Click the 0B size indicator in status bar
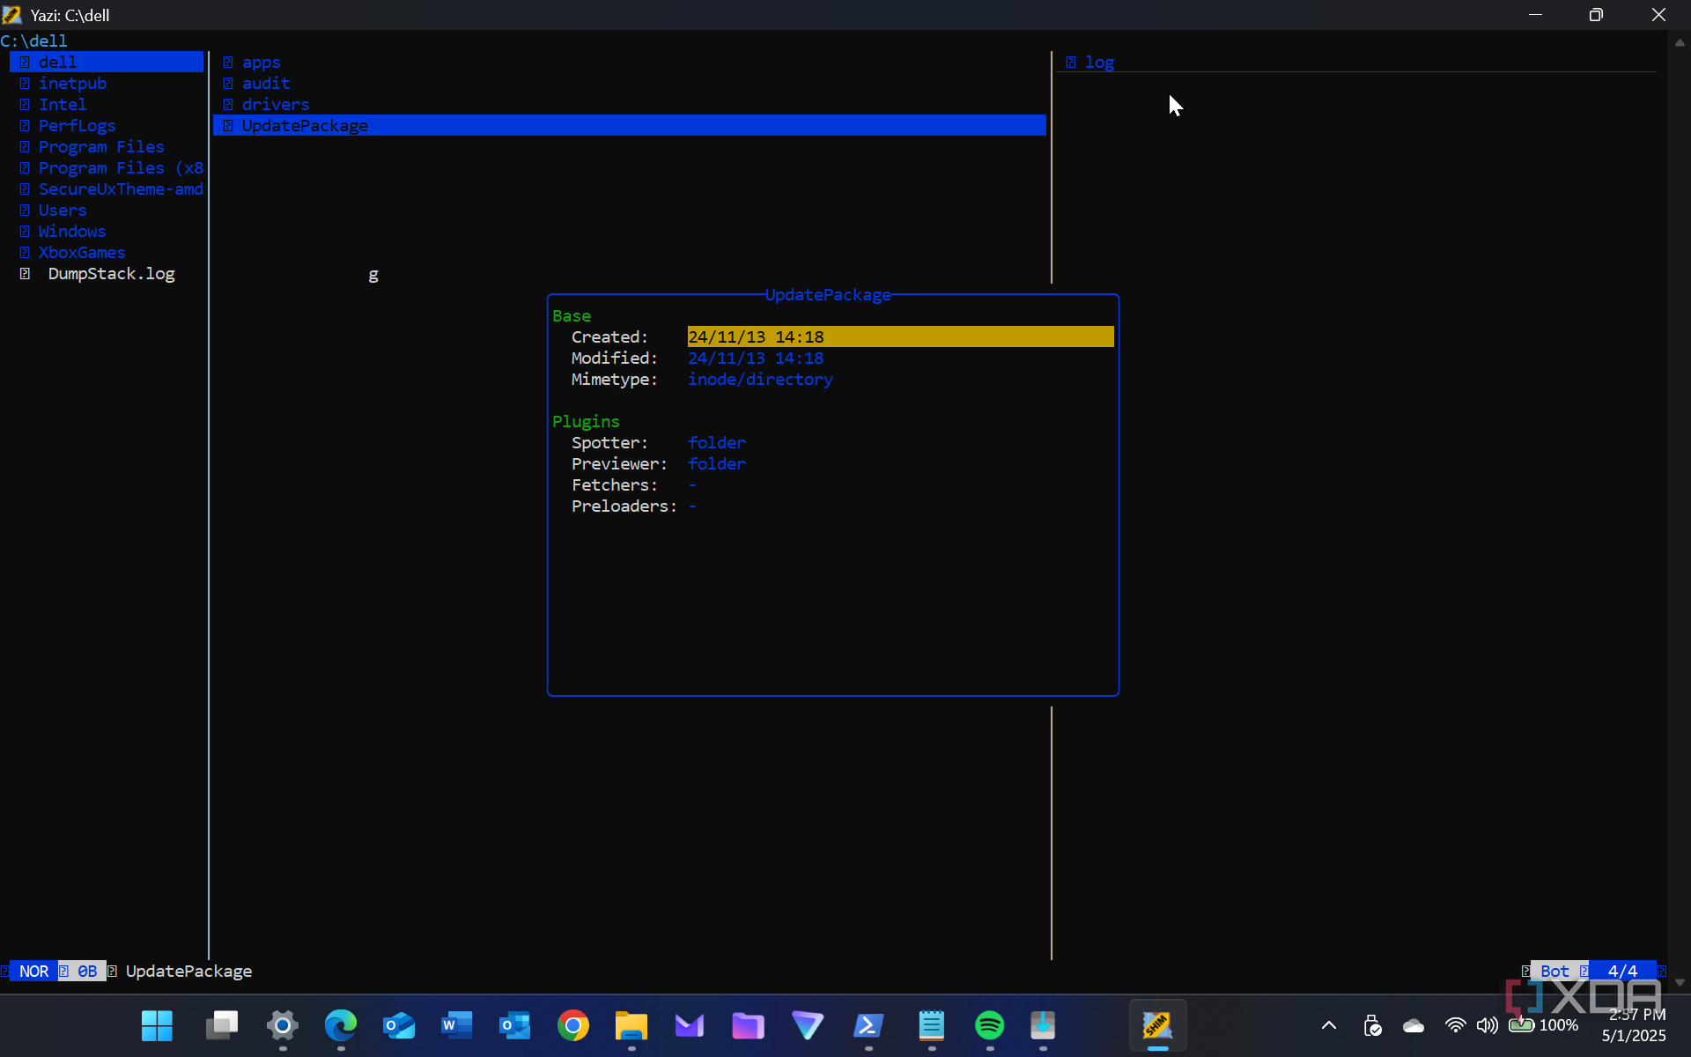 coord(87,971)
